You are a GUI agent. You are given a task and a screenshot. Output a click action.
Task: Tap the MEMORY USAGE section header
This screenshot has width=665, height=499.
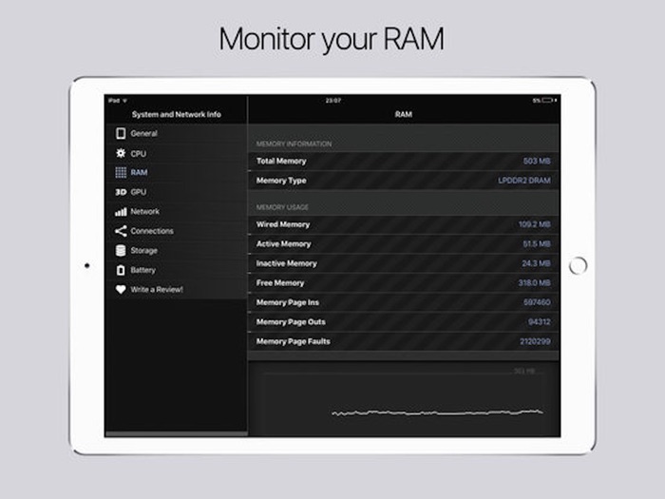(282, 207)
